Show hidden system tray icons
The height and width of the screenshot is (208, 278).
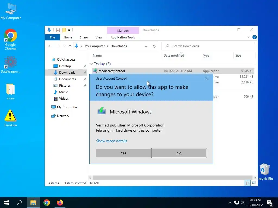pyautogui.click(x=230, y=203)
